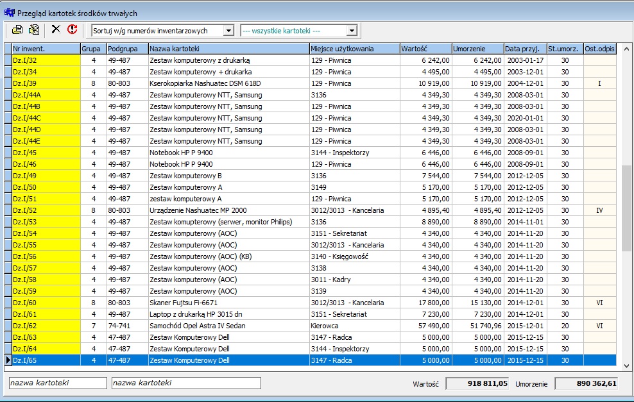This screenshot has height=402, width=634.
Task: Click '3140 - Księgowość' location cell
Action: coord(355,256)
